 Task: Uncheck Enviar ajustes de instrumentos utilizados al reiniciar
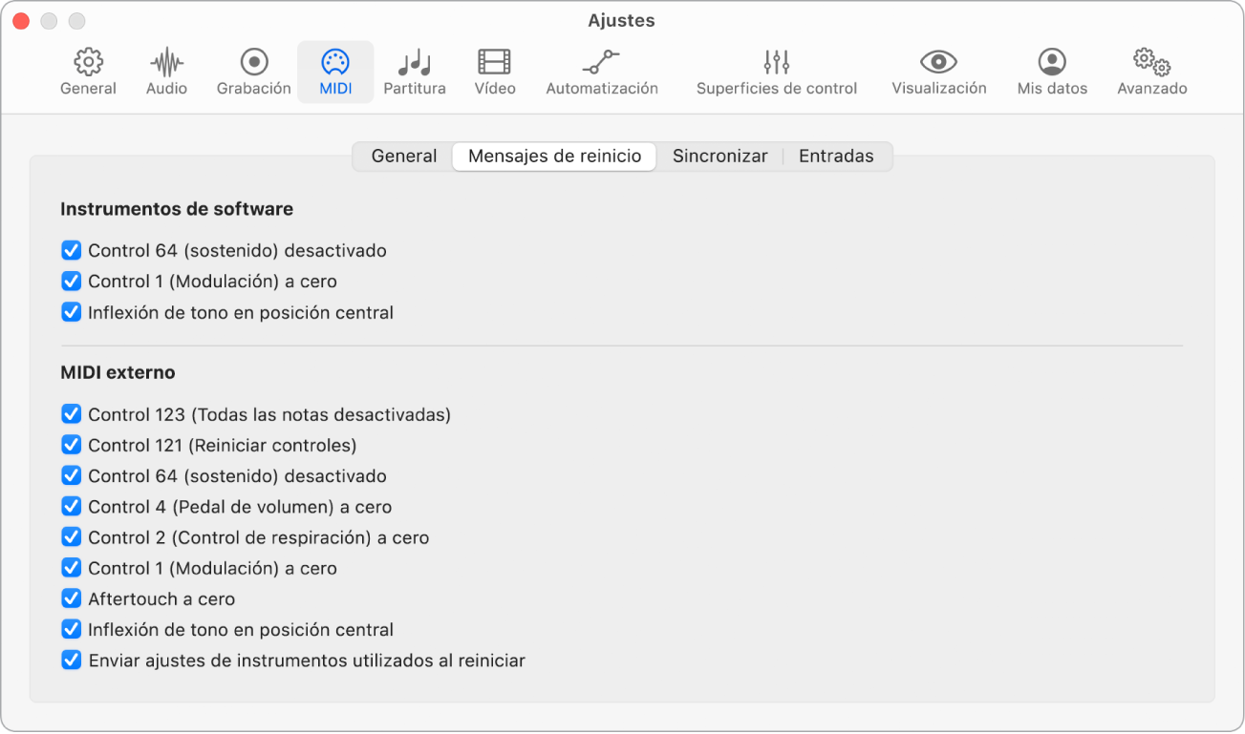(71, 660)
